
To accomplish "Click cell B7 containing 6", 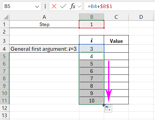I will pos(91,71).
